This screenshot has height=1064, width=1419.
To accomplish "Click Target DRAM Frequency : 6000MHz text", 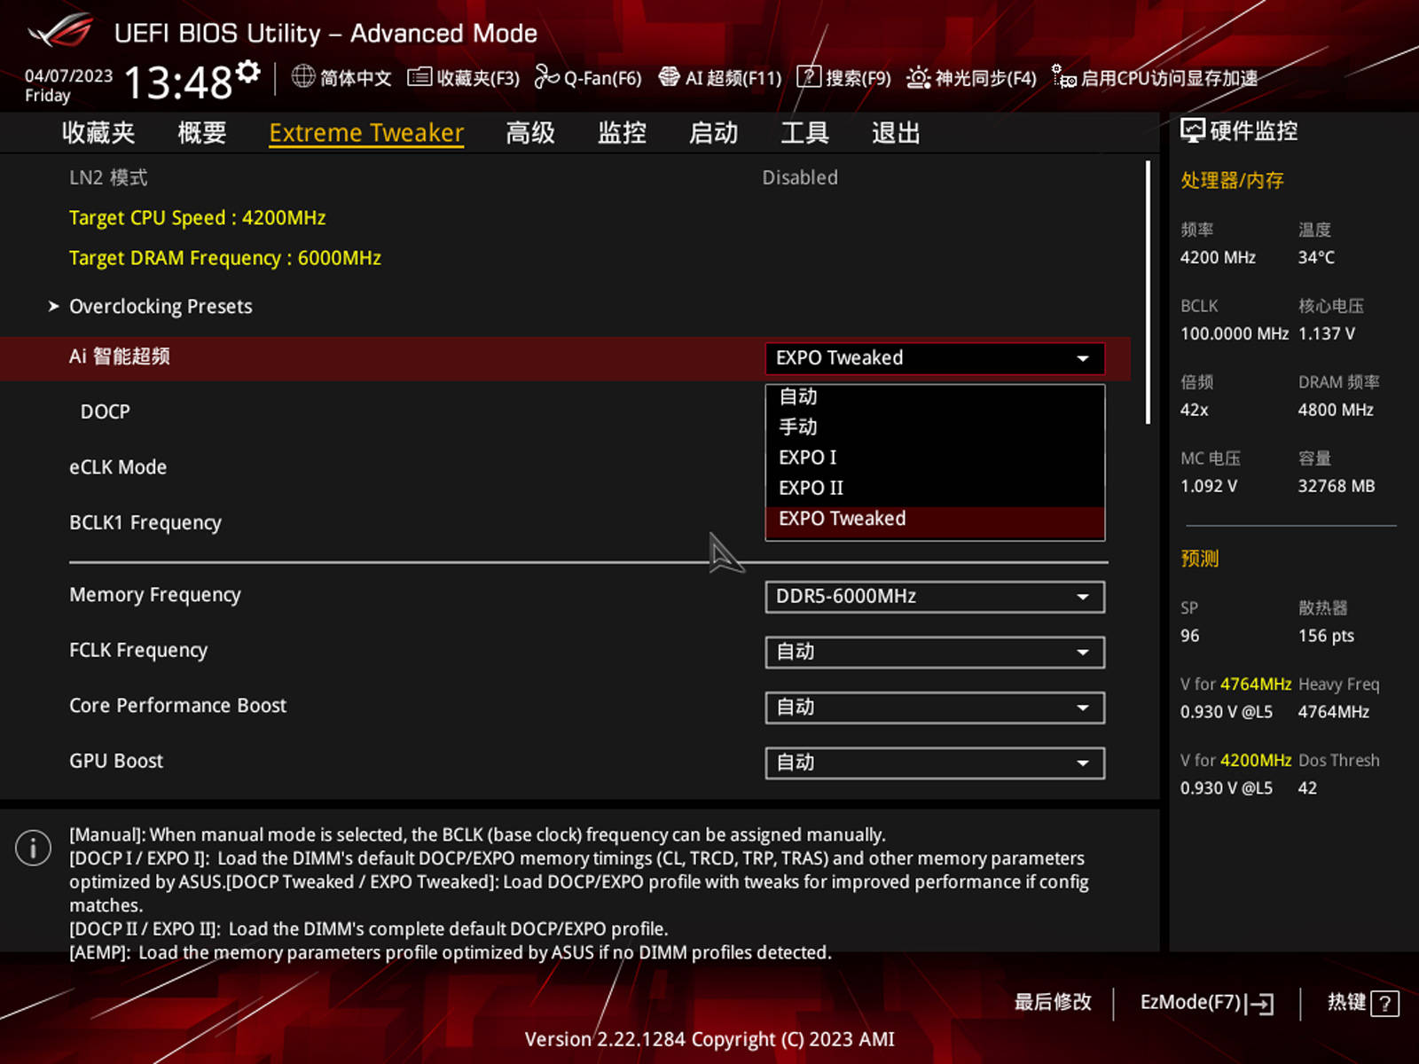I will coord(225,258).
